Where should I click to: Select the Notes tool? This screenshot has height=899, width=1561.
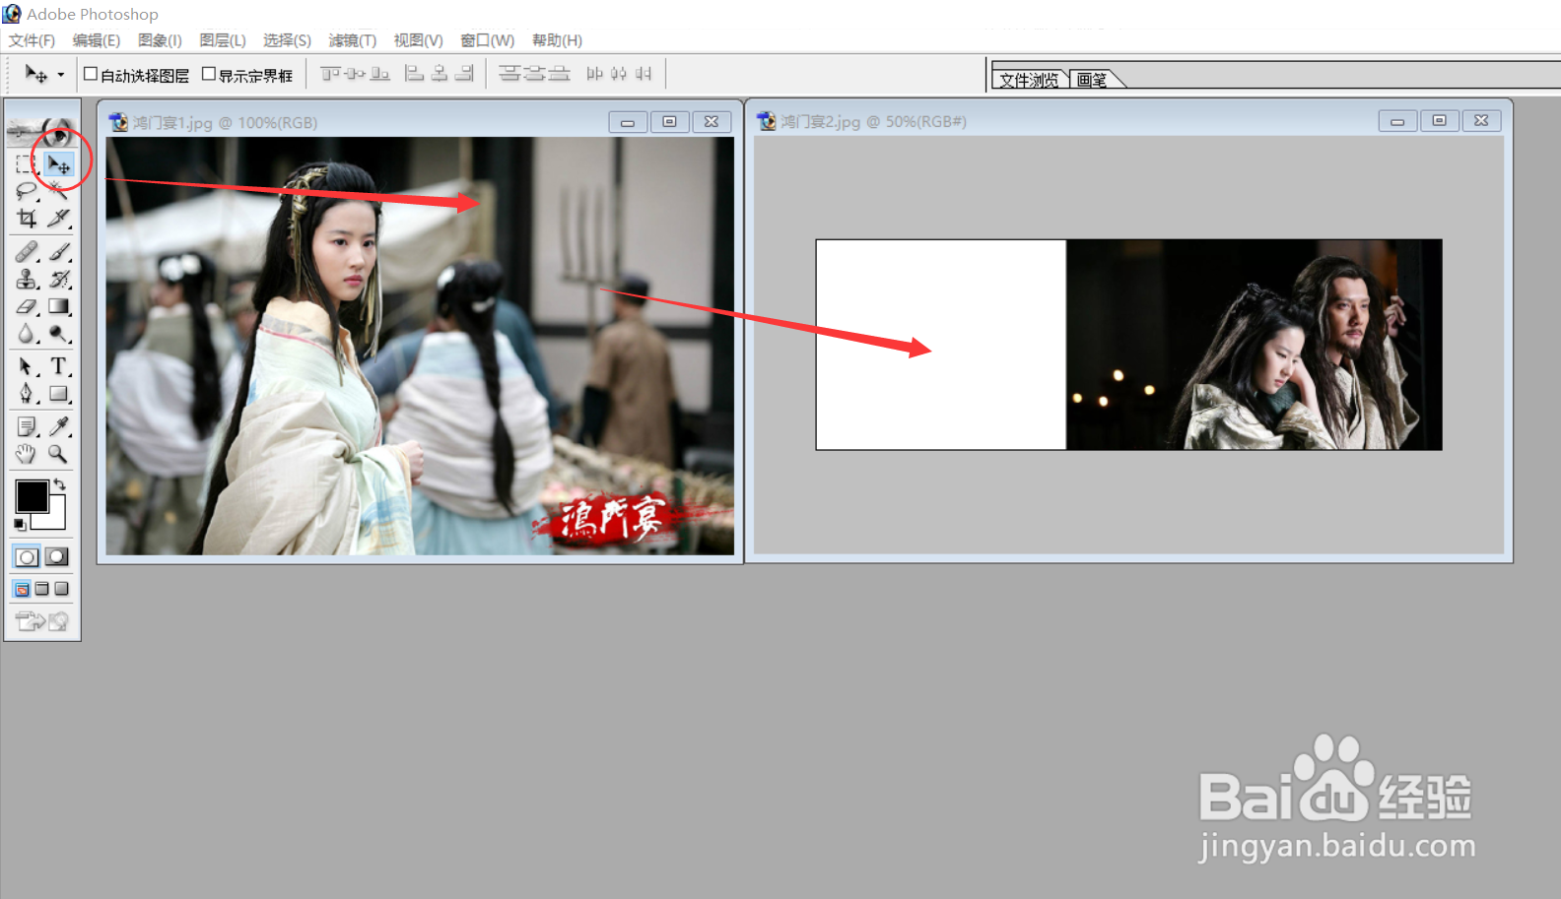coord(27,426)
